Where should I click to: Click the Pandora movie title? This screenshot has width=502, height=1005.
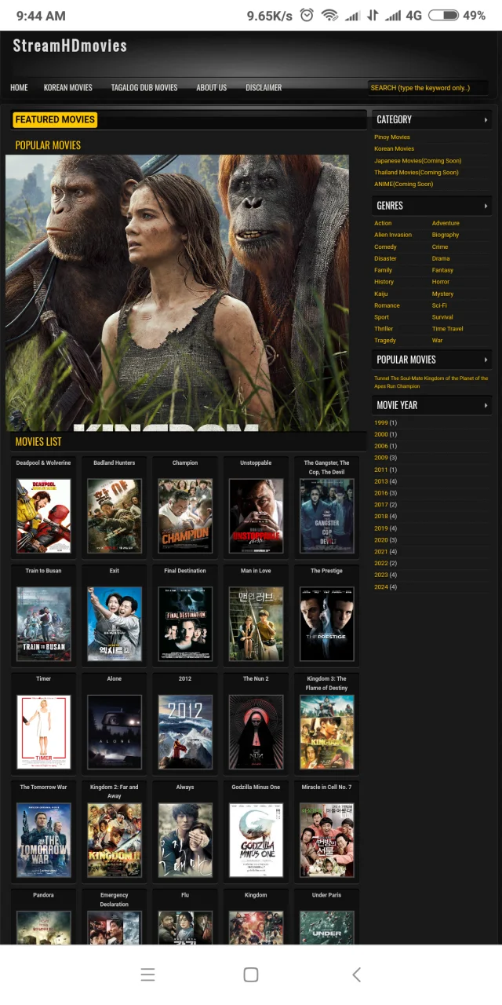tap(44, 895)
